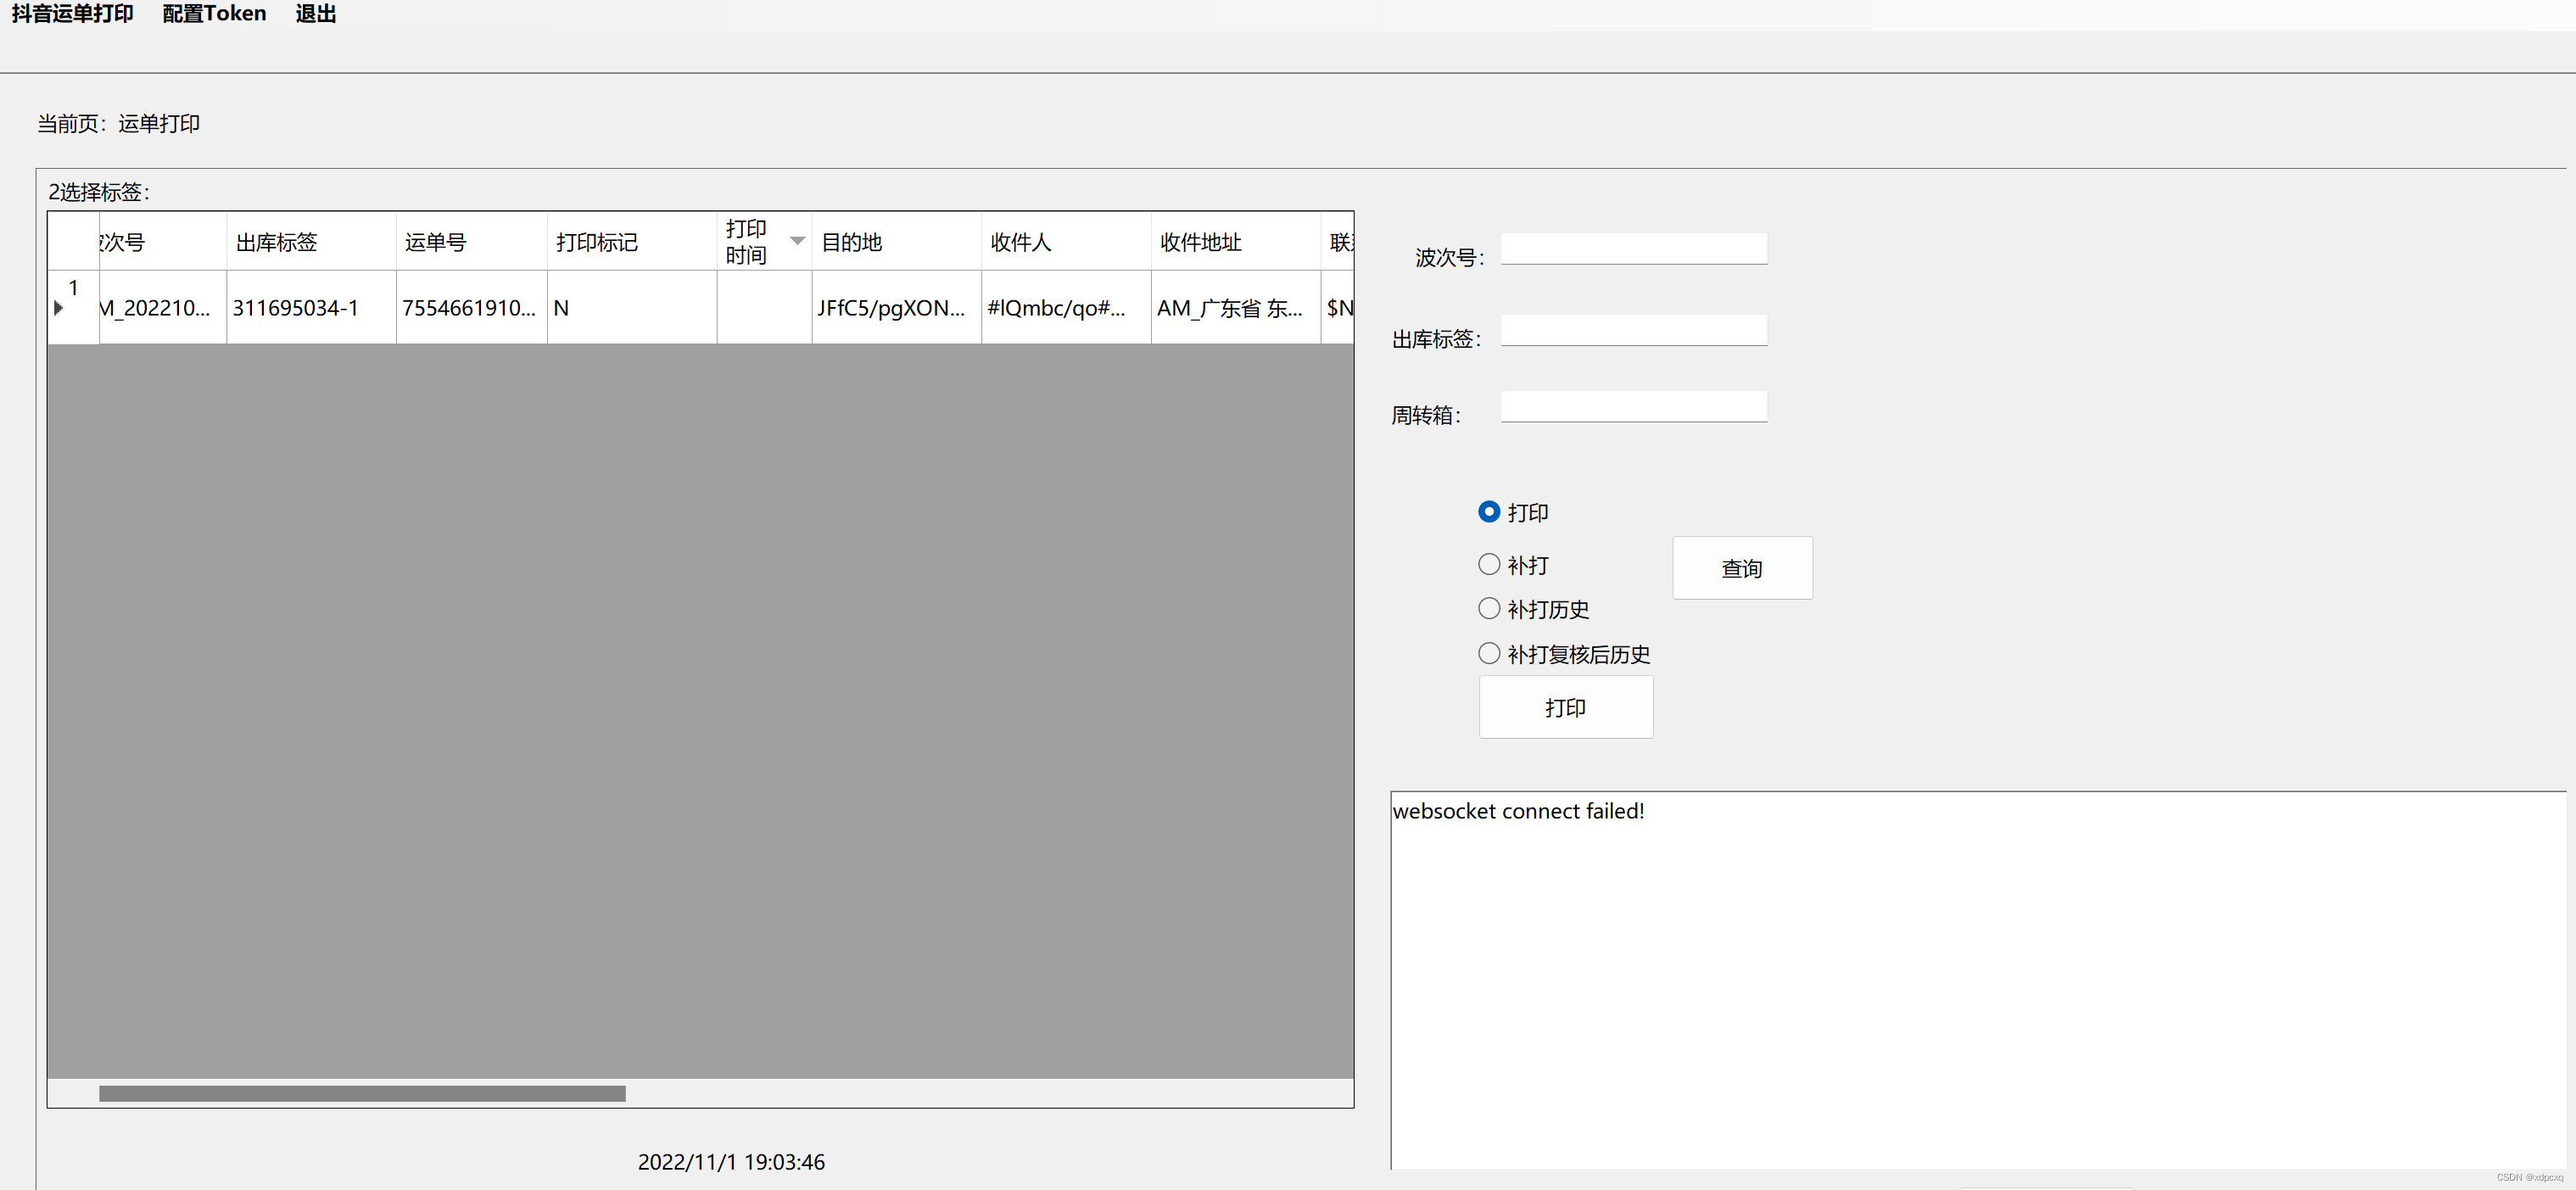Screen dimensions: 2576x1190
Task: Select 补打复核后历史 radio button
Action: (x=1488, y=654)
